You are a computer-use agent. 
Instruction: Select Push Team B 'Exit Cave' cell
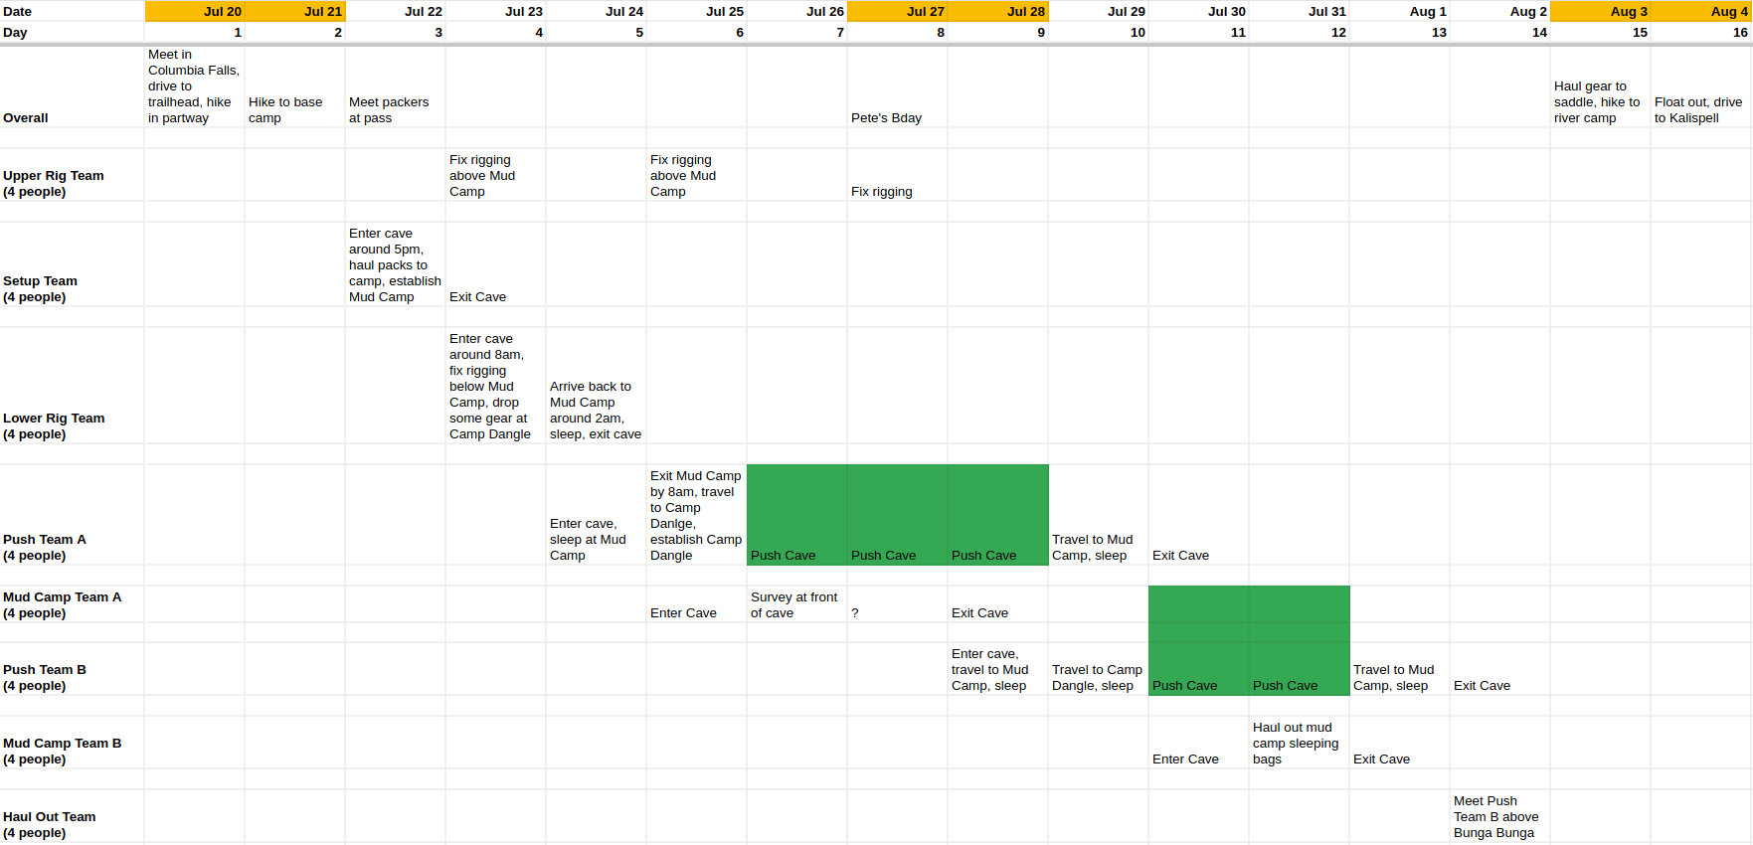pyautogui.click(x=1500, y=669)
